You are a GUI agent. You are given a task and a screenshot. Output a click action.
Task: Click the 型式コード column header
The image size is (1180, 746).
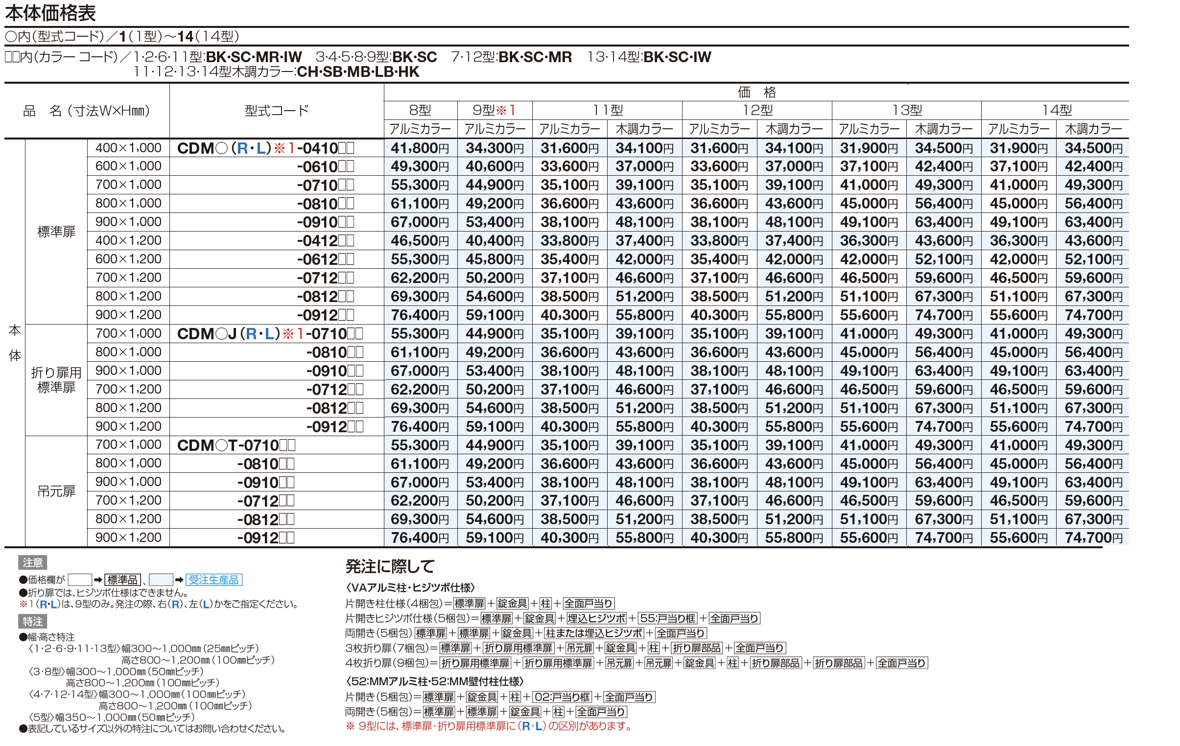tap(276, 110)
